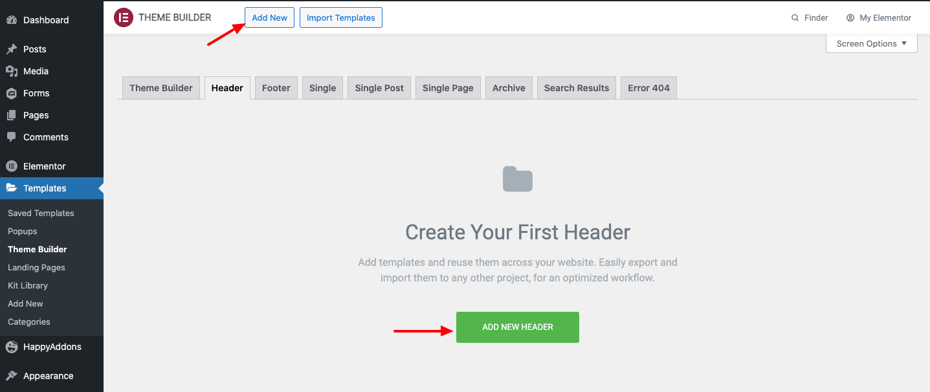
Task: Switch to the Search Results tab
Action: [x=577, y=88]
